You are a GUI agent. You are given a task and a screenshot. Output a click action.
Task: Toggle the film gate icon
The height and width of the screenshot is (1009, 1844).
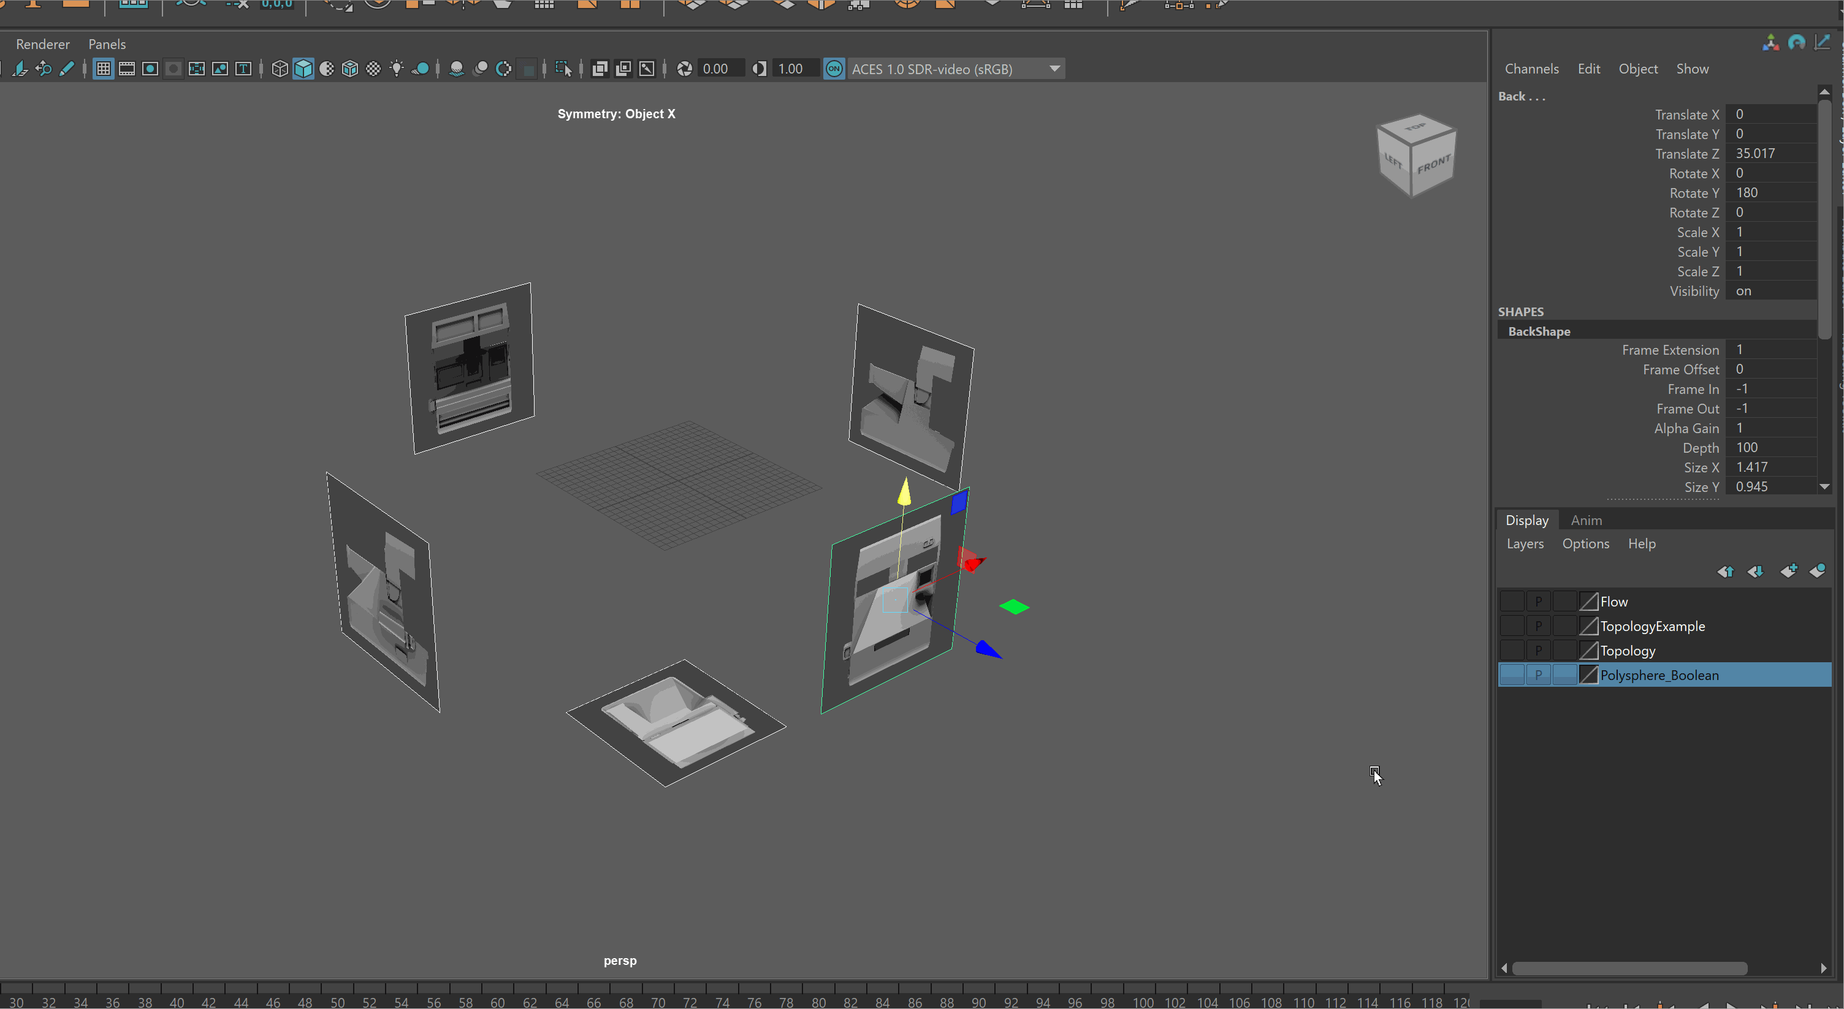coord(127,69)
